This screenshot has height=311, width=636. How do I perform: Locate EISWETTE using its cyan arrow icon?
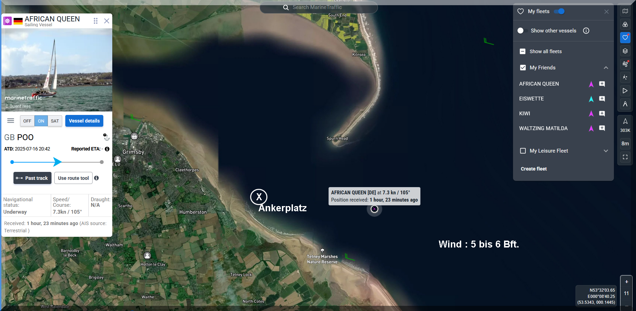(591, 99)
